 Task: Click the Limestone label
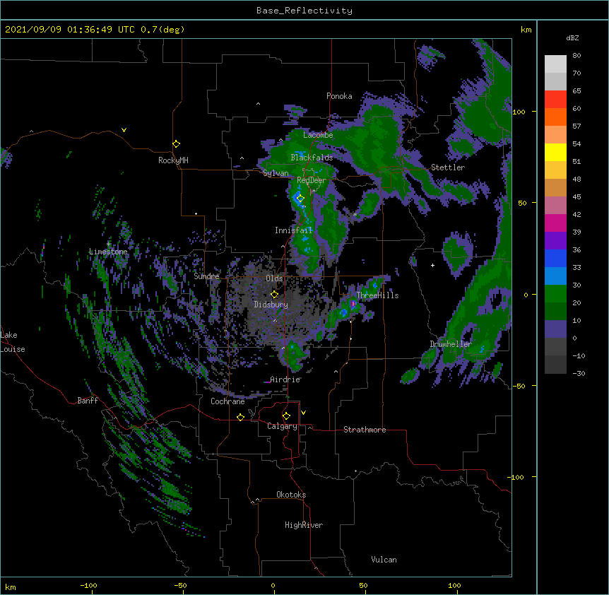tap(108, 252)
